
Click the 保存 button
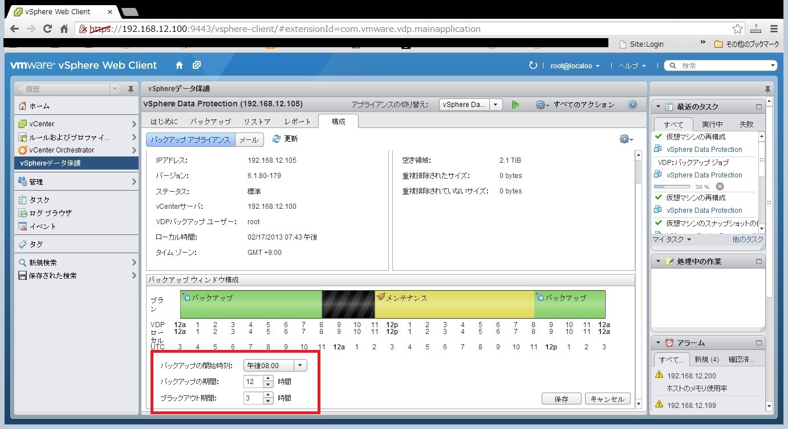point(562,399)
